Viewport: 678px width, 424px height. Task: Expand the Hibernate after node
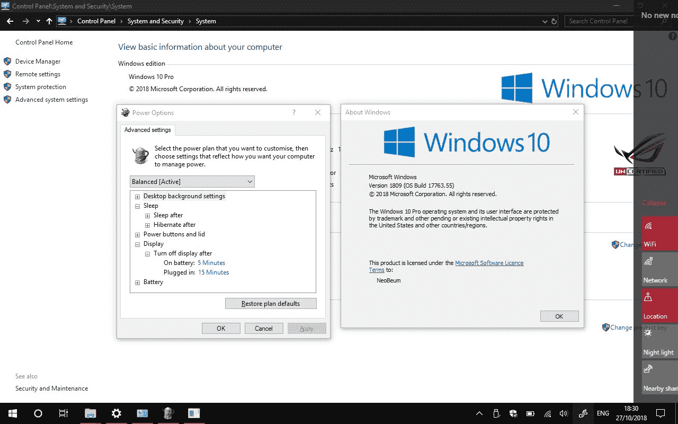click(148, 225)
